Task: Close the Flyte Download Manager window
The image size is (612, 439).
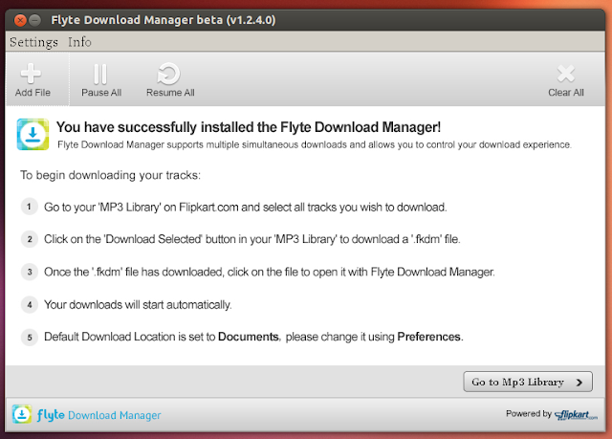Action: tap(20, 20)
